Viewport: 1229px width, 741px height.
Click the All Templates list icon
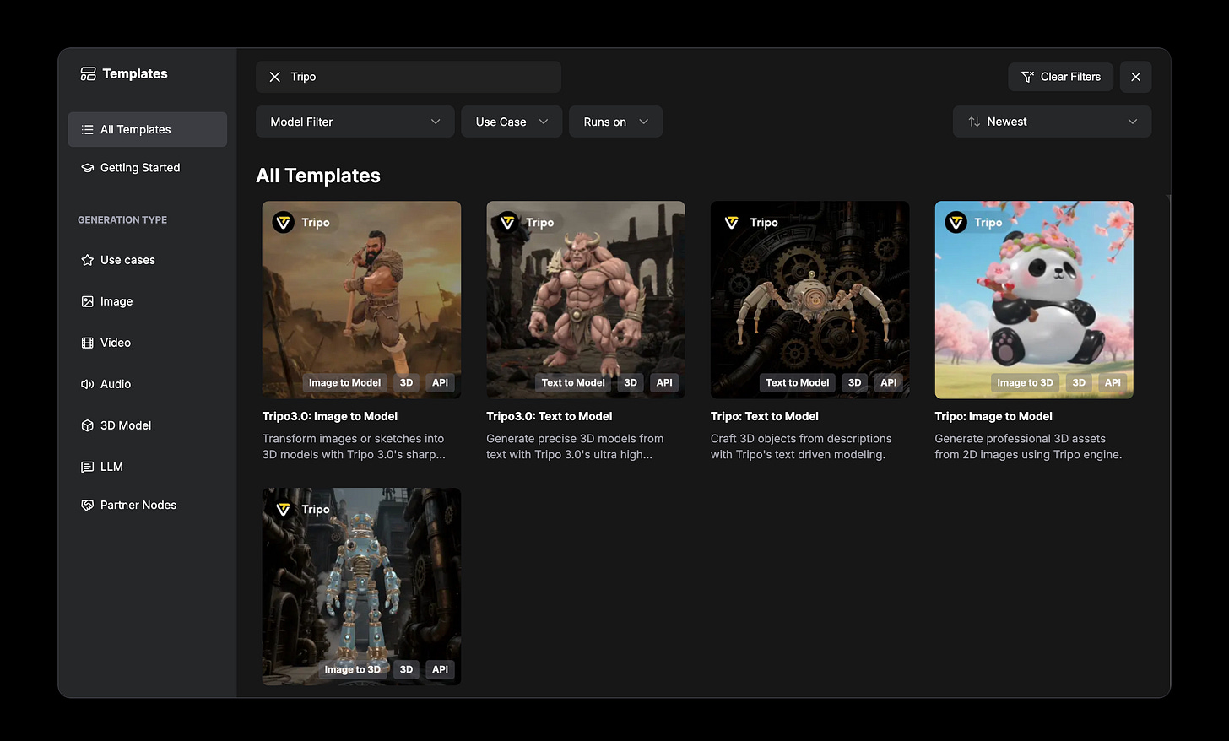(x=87, y=130)
